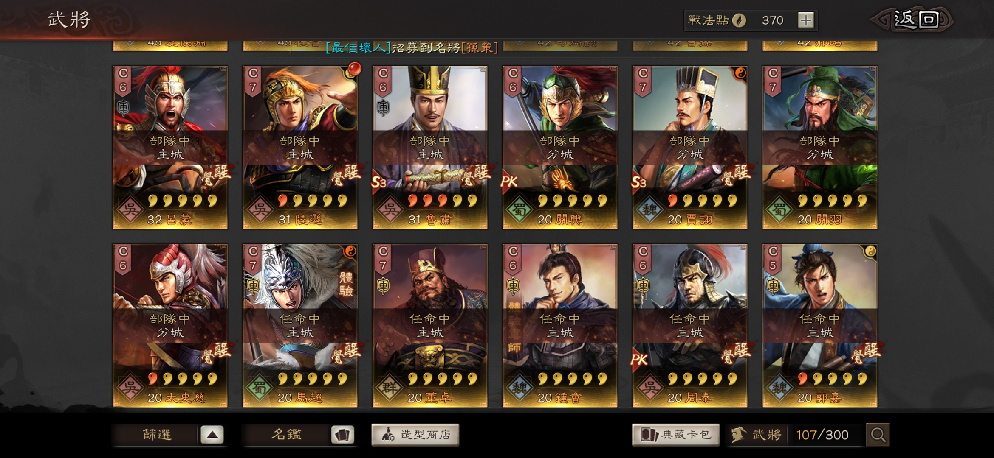The image size is (994, 458).
Task: Click the 戰法點 flame icon
Action: (739, 20)
